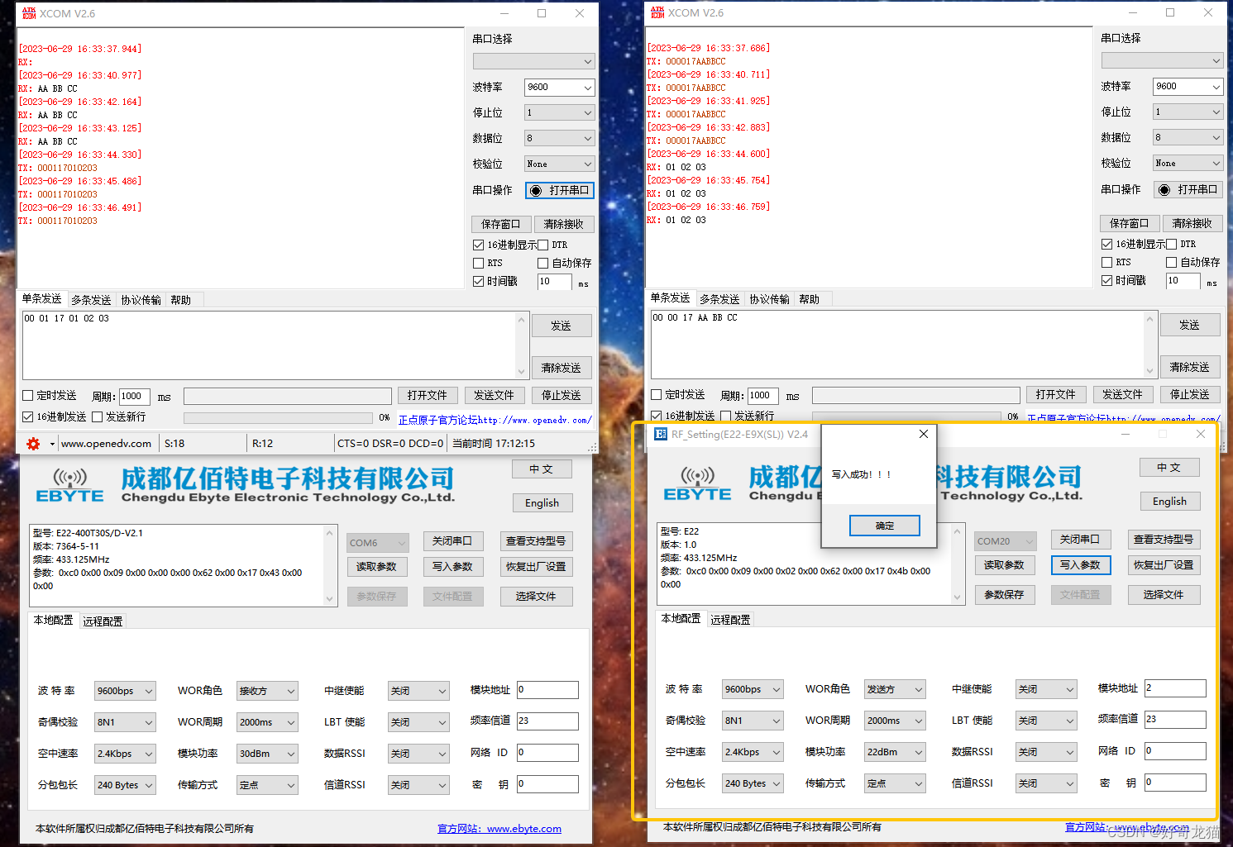The height and width of the screenshot is (847, 1233).
Task: Click the EBYTE logo in left RF_Setting window
Action: pos(70,486)
